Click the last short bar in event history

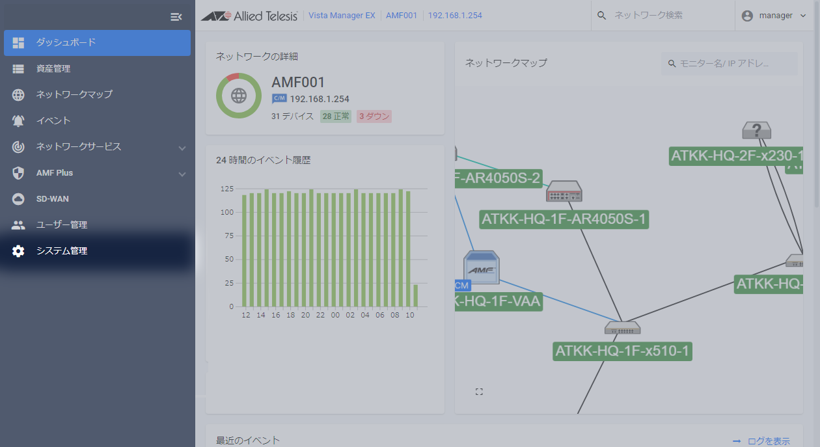(416, 295)
